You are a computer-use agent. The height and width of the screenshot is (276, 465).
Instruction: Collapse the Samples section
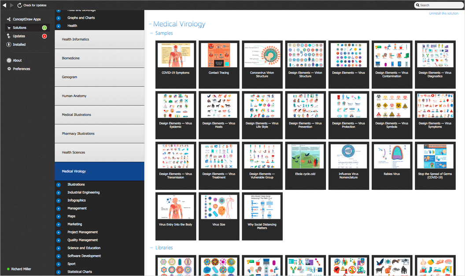tap(151, 33)
